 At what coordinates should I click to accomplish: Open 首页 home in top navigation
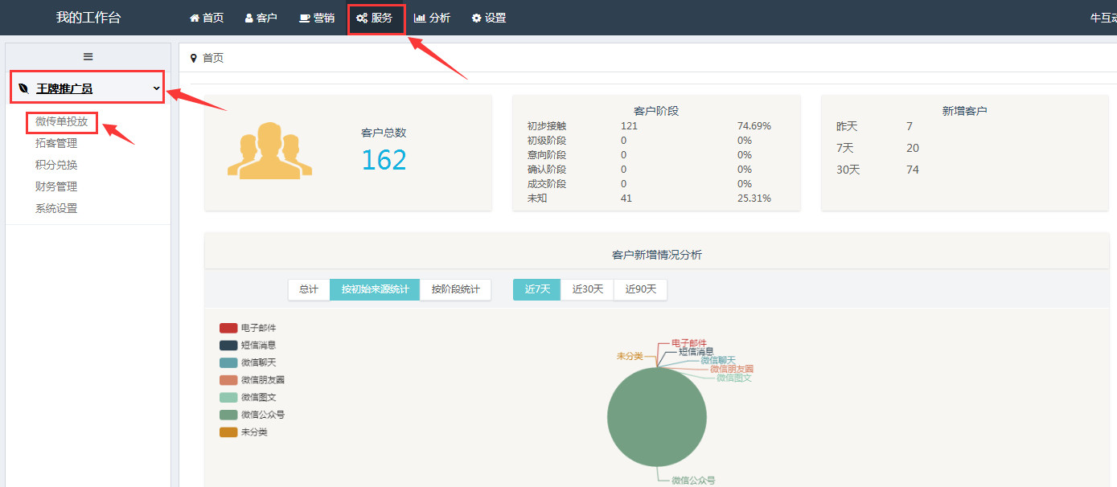[206, 18]
